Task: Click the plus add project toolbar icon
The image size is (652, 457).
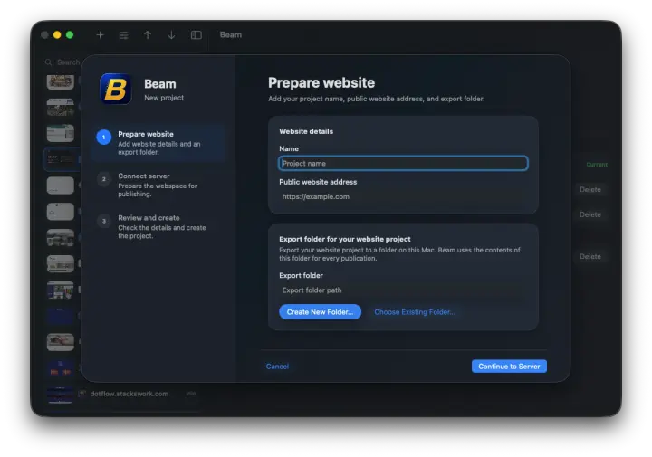Action: point(100,35)
